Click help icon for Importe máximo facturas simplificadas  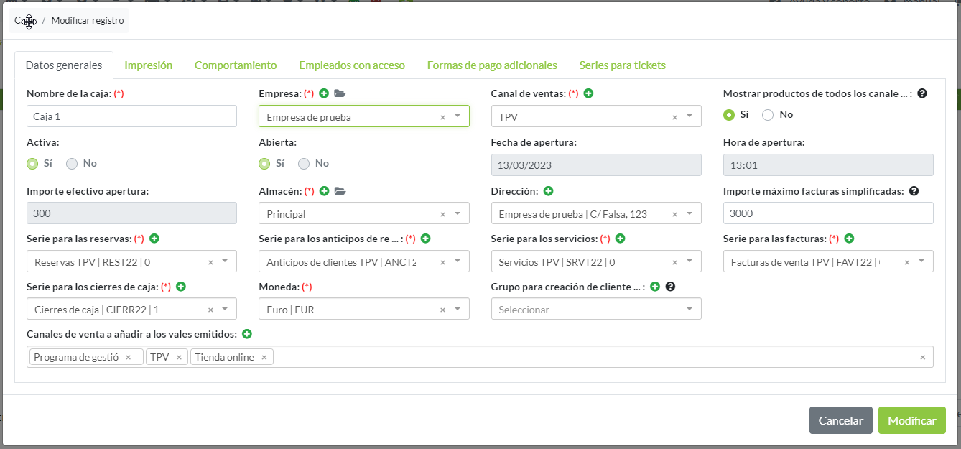point(914,191)
